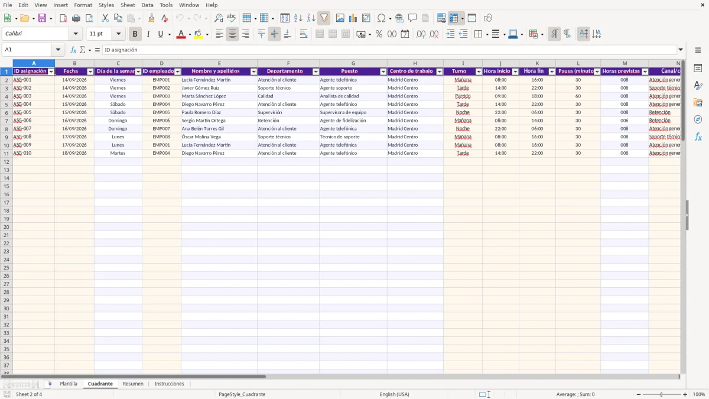Open Find and Replace
The image size is (709, 399).
(x=219, y=18)
